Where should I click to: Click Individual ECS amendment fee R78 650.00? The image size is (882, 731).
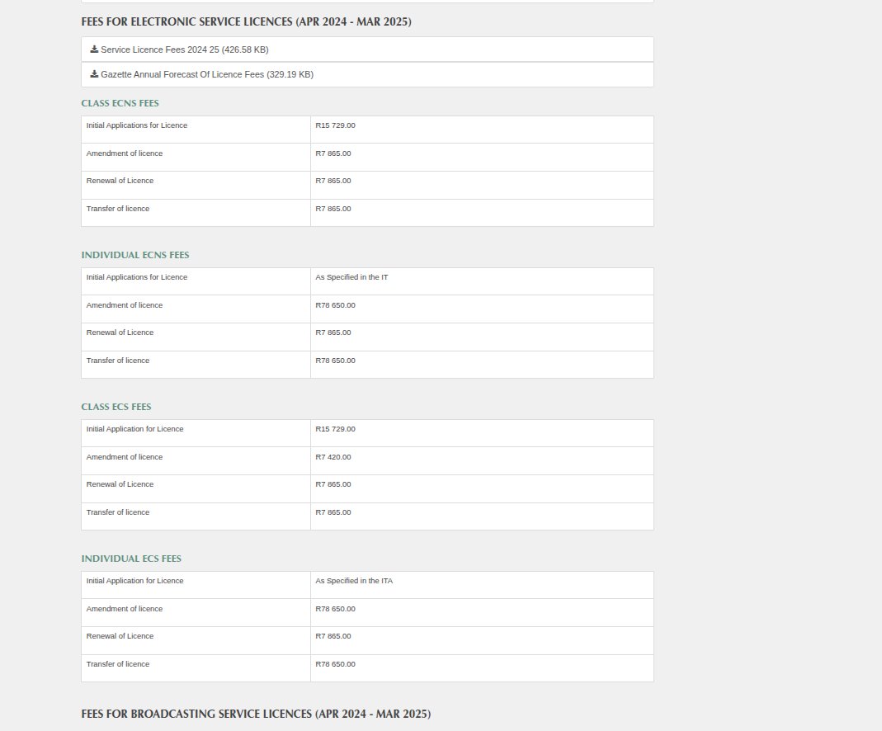(335, 609)
